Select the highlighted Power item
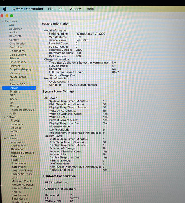The height and width of the screenshot is (203, 185). (19, 88)
